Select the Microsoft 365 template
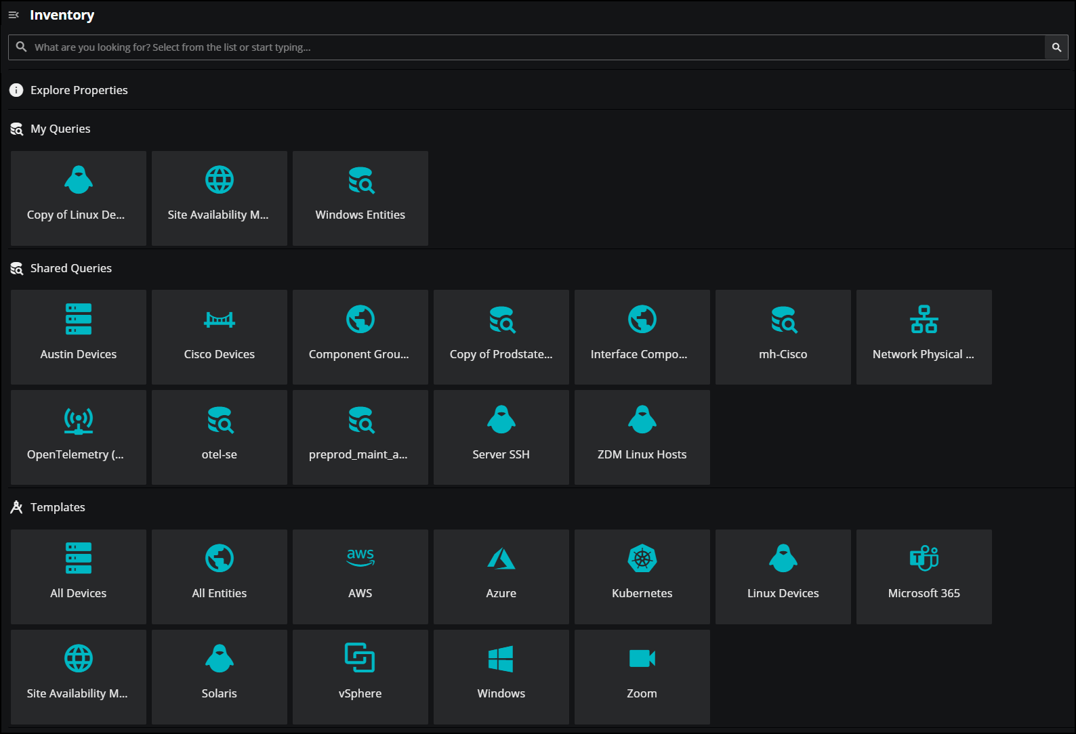Screen dimensions: 1076x734 click(x=924, y=577)
